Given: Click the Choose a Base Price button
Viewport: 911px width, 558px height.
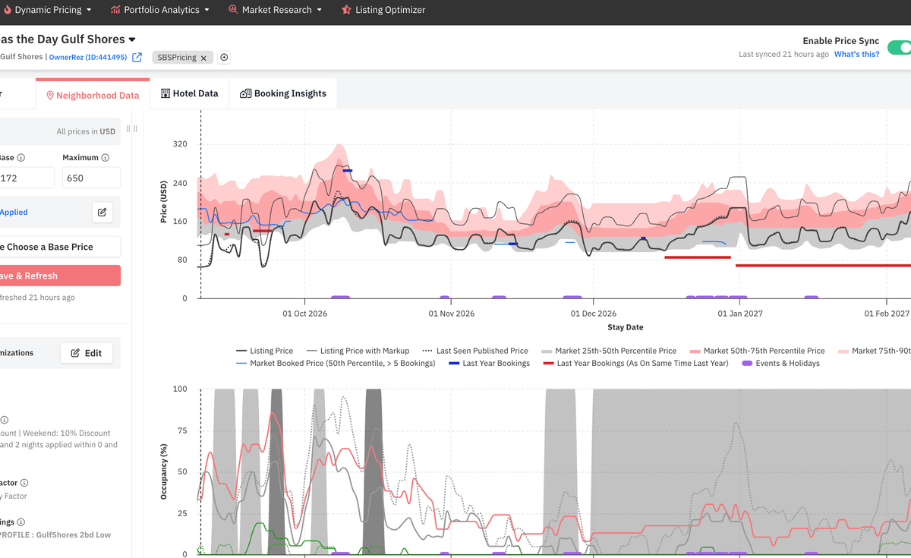Looking at the screenshot, I should [x=60, y=247].
